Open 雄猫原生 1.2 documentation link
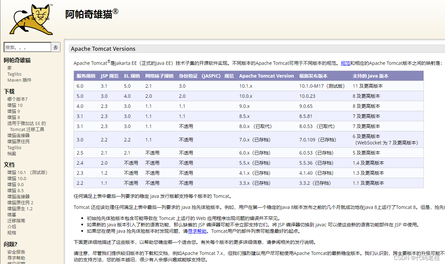This screenshot has height=264, width=445. pos(20,209)
